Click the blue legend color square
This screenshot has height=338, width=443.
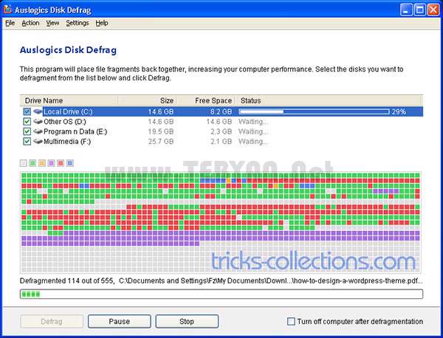70,163
